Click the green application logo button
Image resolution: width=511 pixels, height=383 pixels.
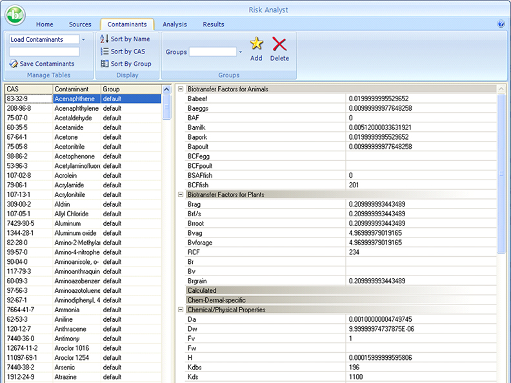(x=15, y=14)
